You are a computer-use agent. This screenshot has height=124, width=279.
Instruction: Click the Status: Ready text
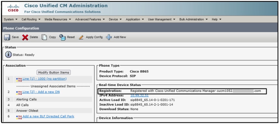click(x=23, y=55)
